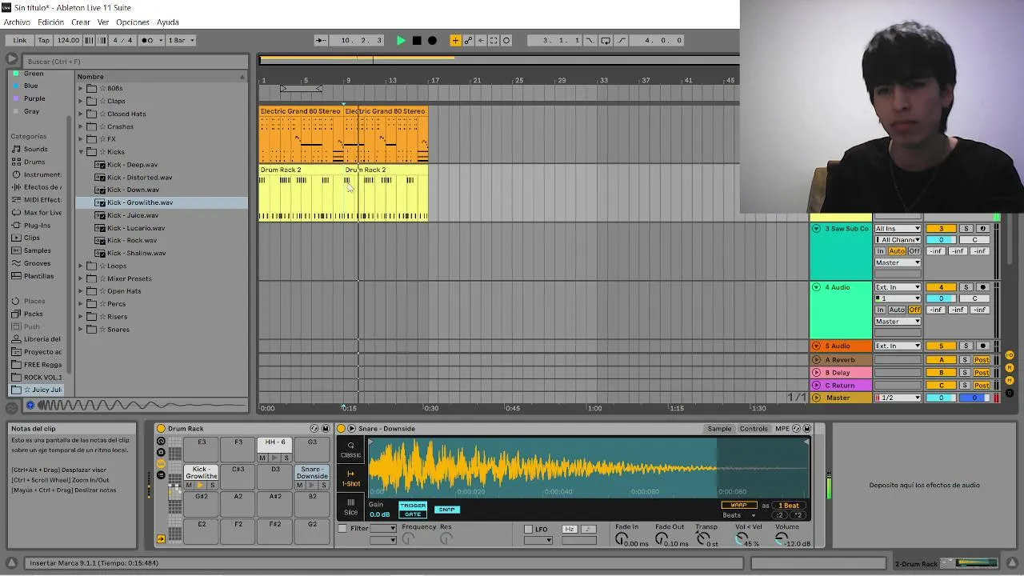Enable the Filter checkbox
The width and height of the screenshot is (1024, 576).
[342, 529]
